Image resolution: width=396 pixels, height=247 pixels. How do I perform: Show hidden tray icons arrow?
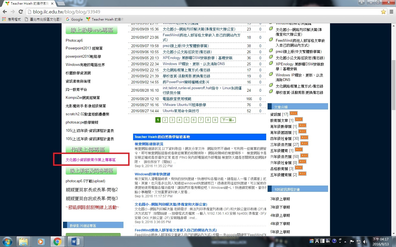pyautogui.click(x=345, y=242)
